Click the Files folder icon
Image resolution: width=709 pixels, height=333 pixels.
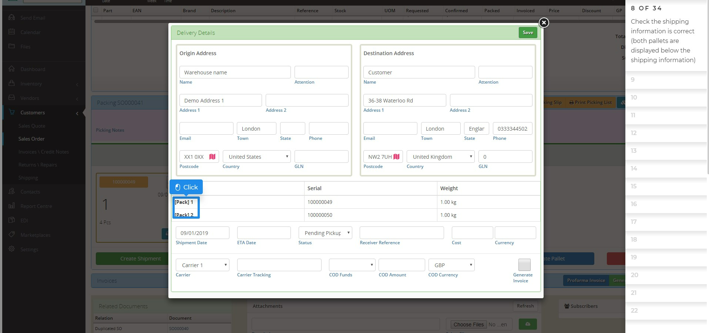[12, 46]
